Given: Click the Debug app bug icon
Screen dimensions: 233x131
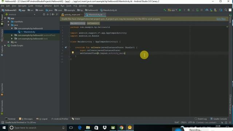Looking at the screenshot, I should (x=189, y=10).
